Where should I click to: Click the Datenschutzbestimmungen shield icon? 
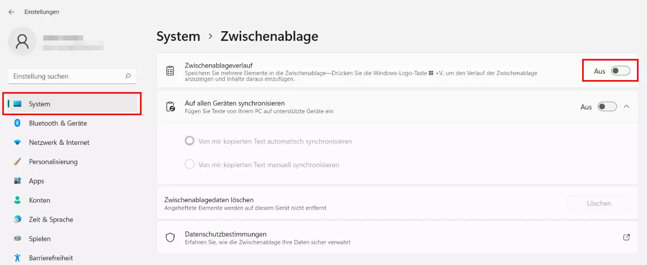click(170, 238)
